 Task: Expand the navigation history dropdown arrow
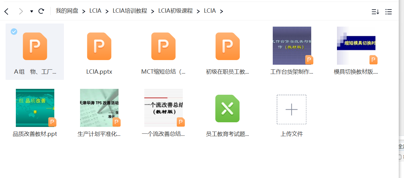[x=32, y=11]
